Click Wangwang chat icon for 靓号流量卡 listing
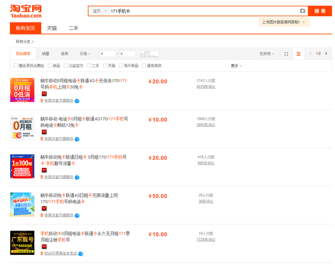Viewport: 335px width, 266px height. [x=77, y=177]
